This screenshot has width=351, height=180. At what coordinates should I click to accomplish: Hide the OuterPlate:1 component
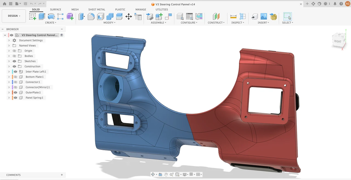click(x=15, y=92)
